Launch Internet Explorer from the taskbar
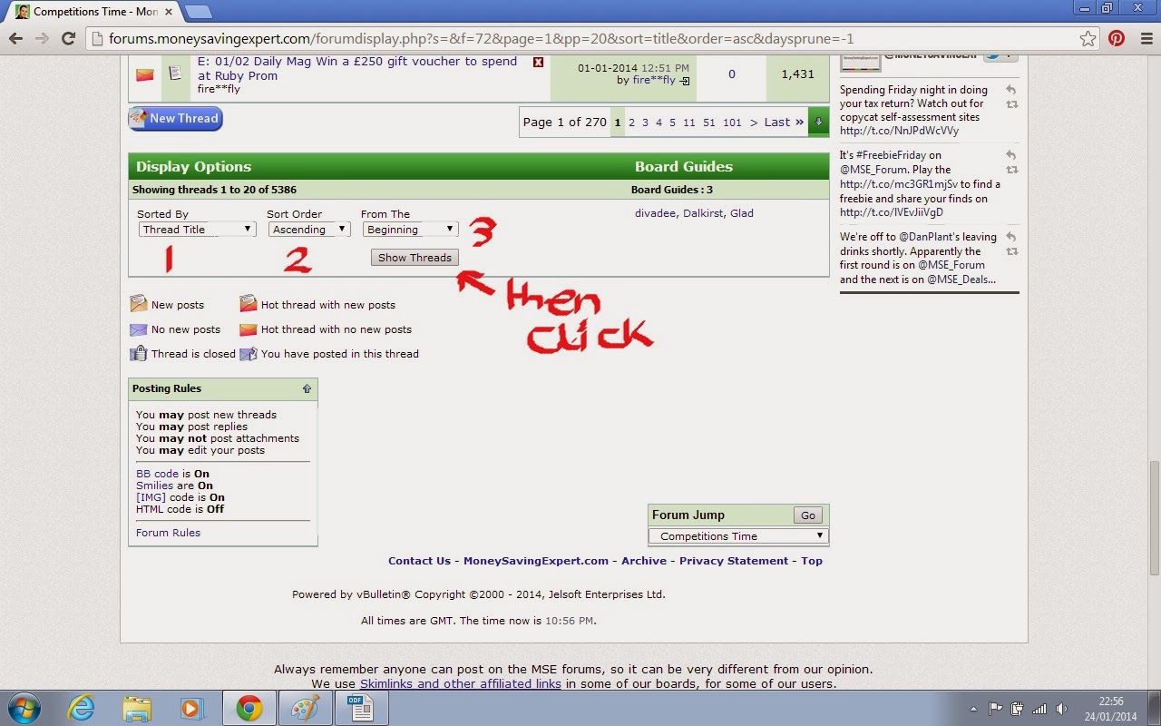Screen dimensions: 1161x726 point(82,708)
